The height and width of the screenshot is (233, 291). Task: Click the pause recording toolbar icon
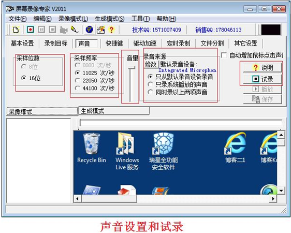[x=41, y=30]
